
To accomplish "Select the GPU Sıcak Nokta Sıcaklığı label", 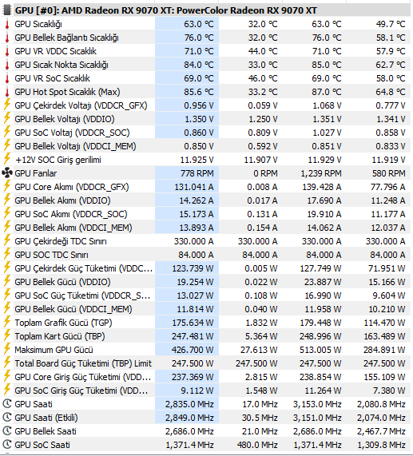I will point(62,65).
